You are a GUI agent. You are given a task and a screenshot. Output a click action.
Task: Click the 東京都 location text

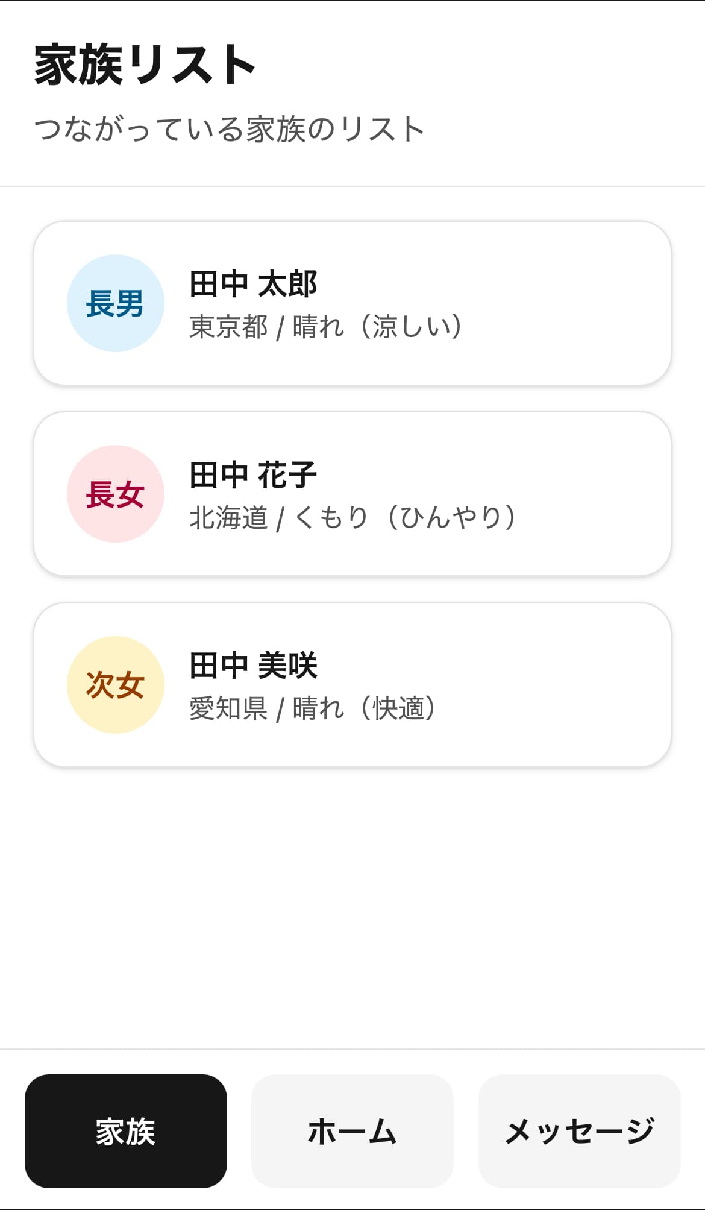click(228, 327)
